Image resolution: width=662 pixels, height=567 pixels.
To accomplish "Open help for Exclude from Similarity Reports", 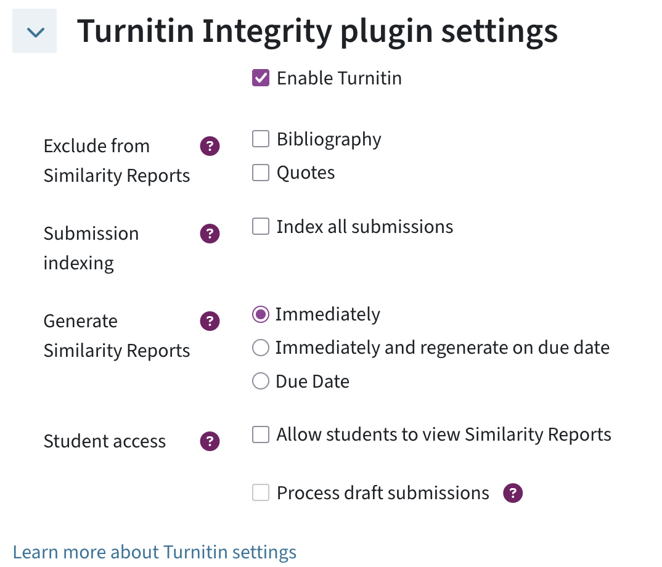I will click(210, 146).
